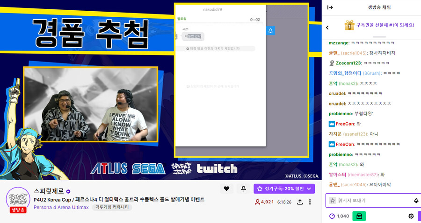Open 귤맨_ (sacrie1045) username with 감사하자비자 message
Image resolution: width=421 pixels, height=223 pixels.
[x=348, y=53]
